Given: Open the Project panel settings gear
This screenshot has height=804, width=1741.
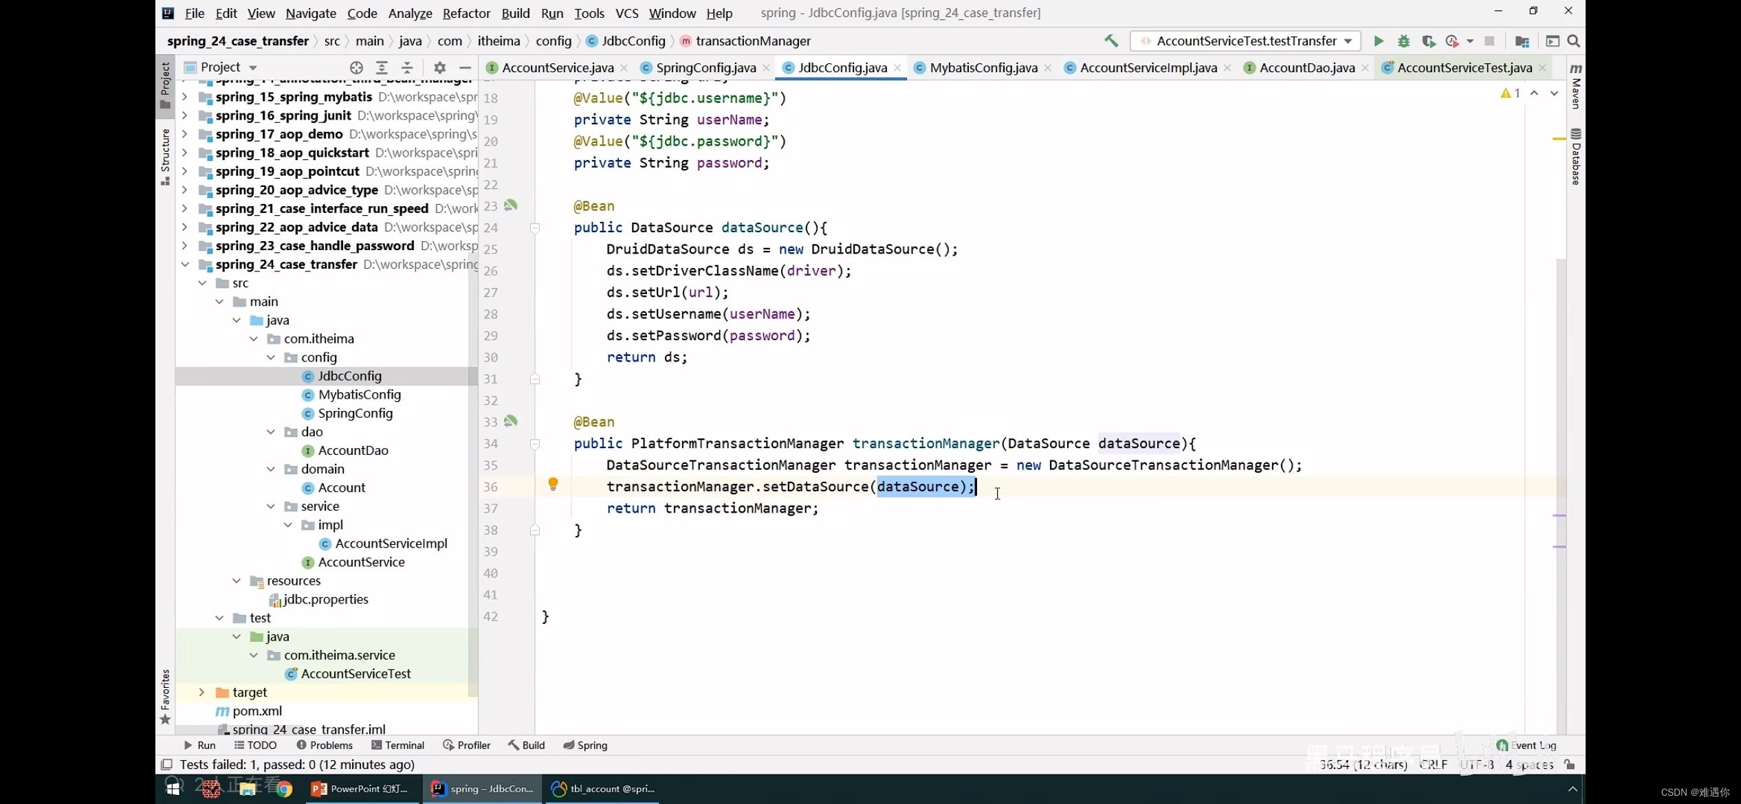Looking at the screenshot, I should pyautogui.click(x=440, y=67).
